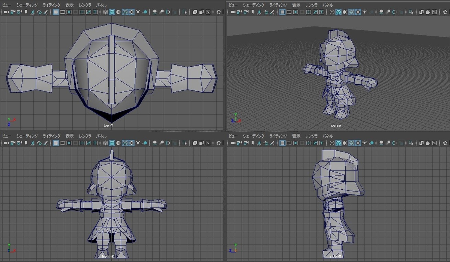Toggle film gate in side view panel
The width and height of the screenshot is (450, 262).
289,143
